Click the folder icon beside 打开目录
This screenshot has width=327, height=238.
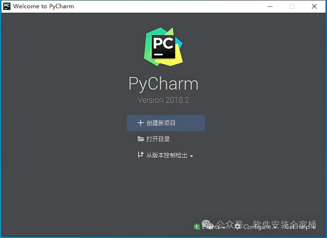click(141, 139)
